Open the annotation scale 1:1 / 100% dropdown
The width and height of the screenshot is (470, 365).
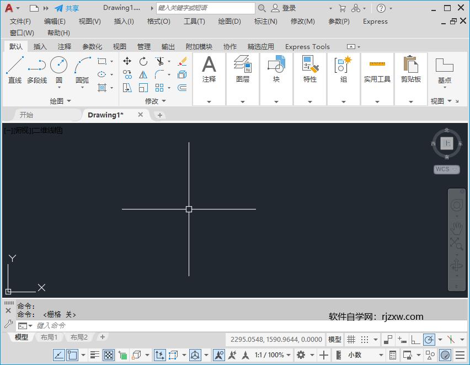click(273, 355)
